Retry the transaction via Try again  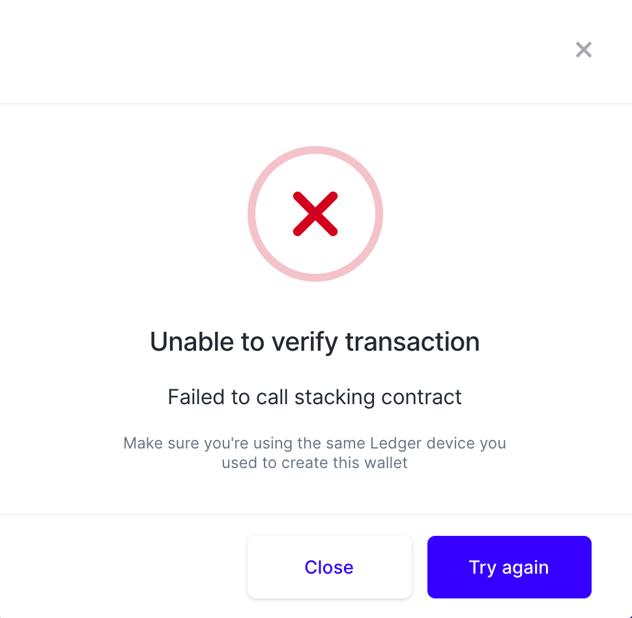tap(509, 567)
